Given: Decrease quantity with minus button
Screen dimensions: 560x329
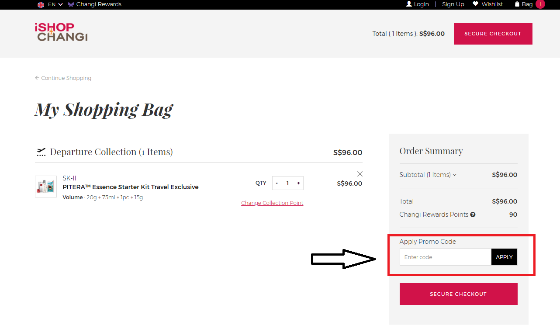Looking at the screenshot, I should pyautogui.click(x=277, y=184).
